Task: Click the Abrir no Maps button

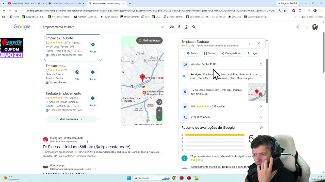Action: [x=149, y=40]
